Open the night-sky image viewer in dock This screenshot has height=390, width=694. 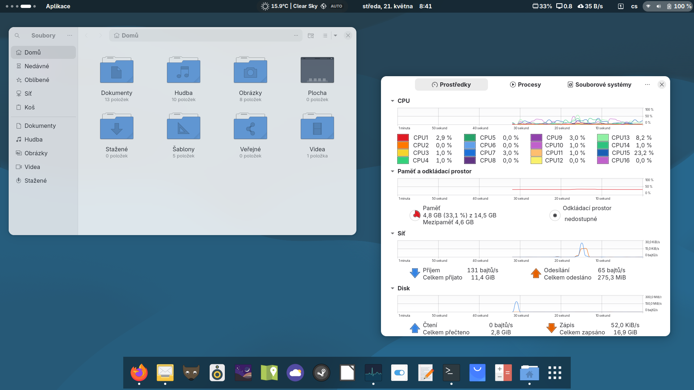tap(243, 373)
